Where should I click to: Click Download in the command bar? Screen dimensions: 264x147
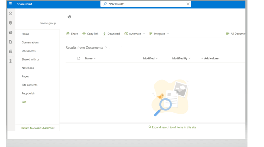point(111,34)
